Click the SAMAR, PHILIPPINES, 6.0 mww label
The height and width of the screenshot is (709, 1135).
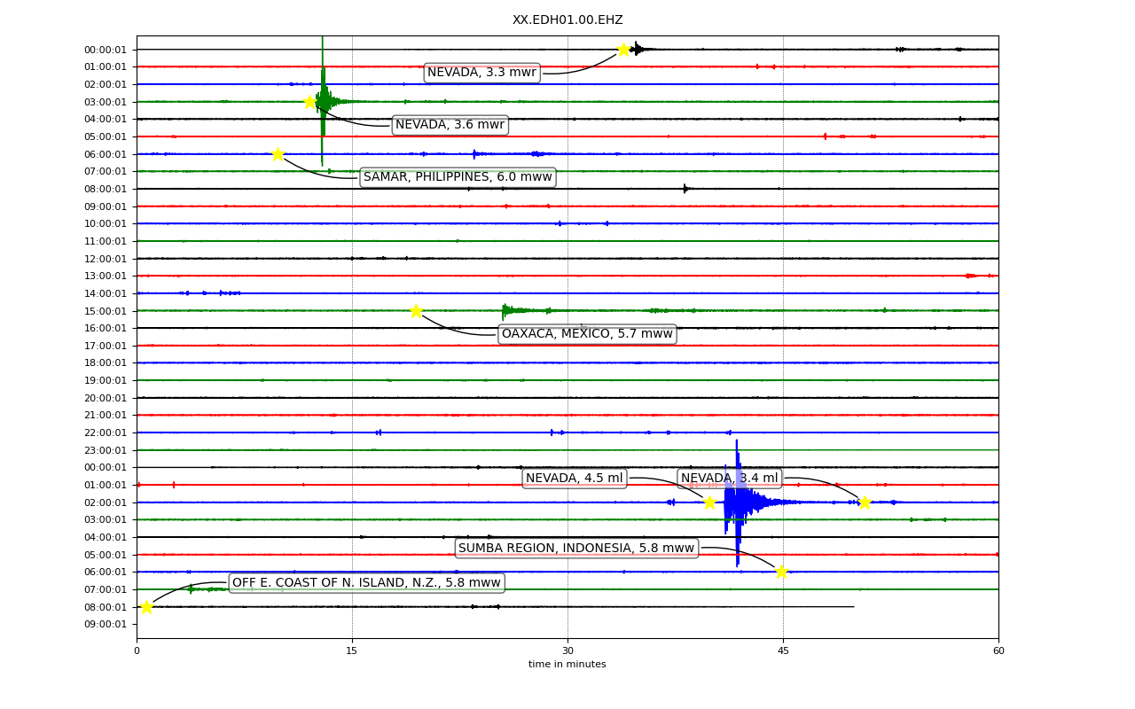[458, 177]
